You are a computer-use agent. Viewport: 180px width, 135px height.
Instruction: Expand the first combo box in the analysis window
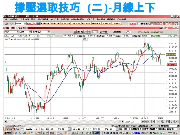(x=18, y=32)
